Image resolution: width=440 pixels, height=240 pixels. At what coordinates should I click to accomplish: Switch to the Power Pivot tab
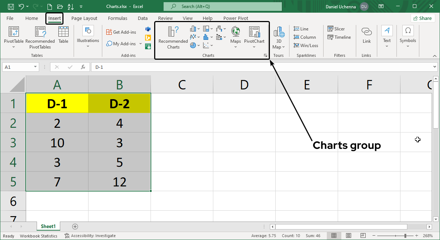click(235, 18)
